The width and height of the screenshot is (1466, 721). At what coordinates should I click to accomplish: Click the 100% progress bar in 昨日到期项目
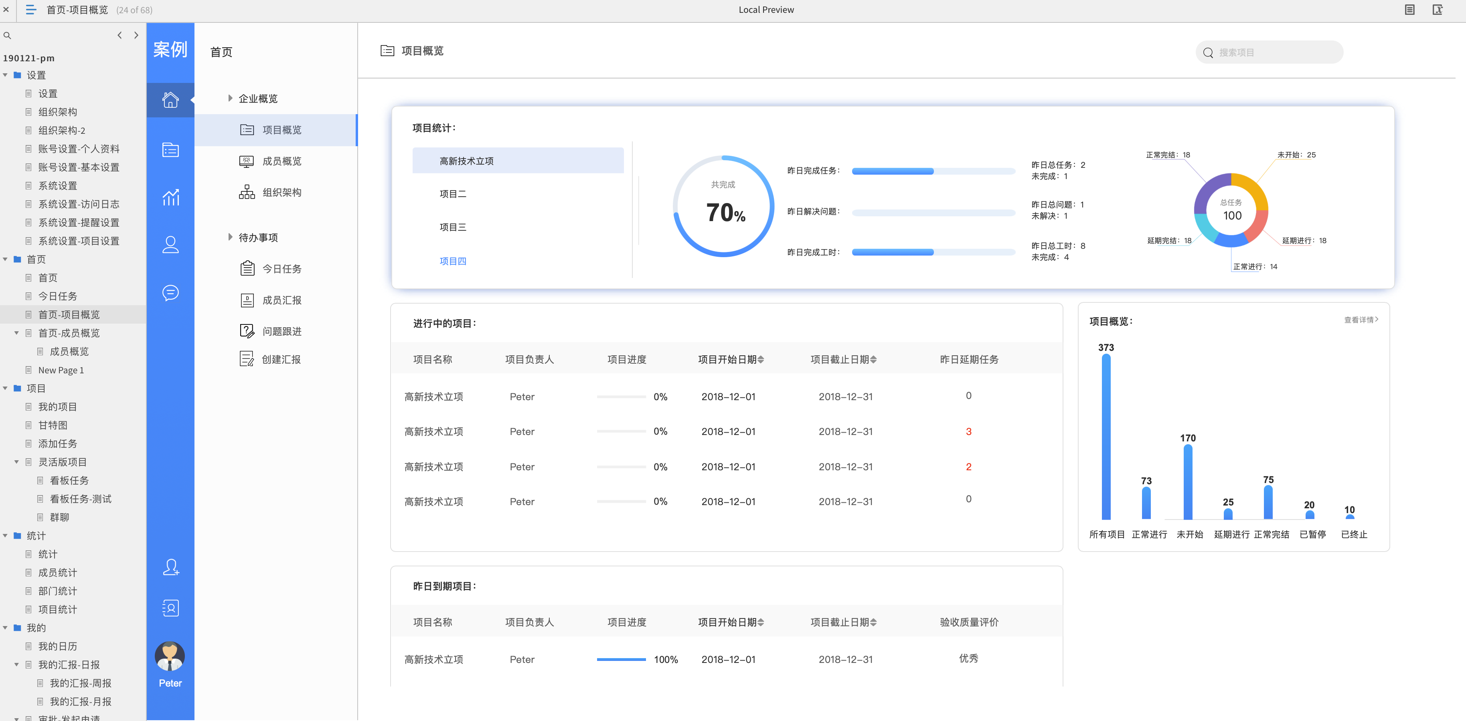[x=621, y=660]
